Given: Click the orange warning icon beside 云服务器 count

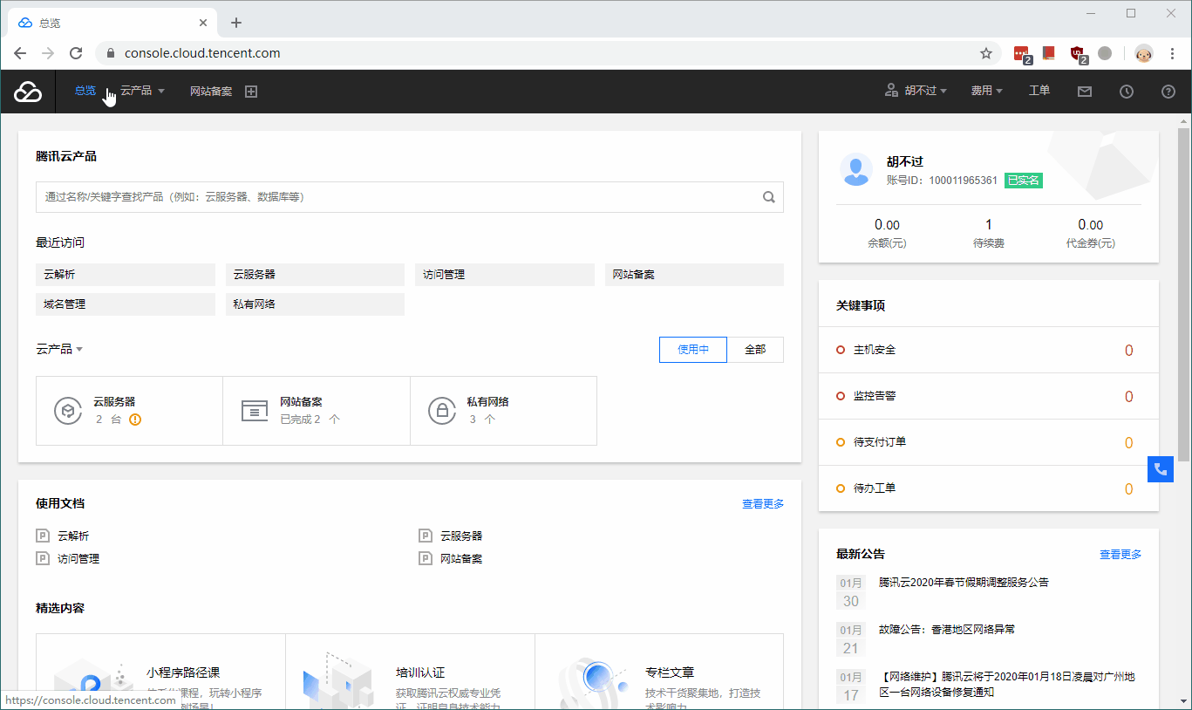Looking at the screenshot, I should 135,420.
